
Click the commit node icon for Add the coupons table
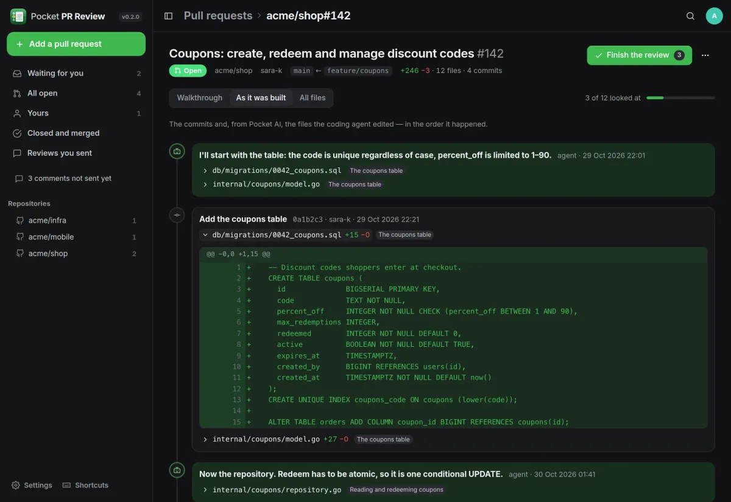[x=177, y=215]
